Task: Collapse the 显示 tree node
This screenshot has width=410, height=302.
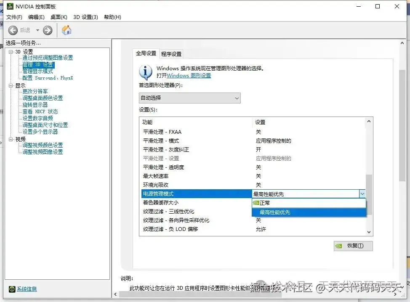Action: (11, 85)
